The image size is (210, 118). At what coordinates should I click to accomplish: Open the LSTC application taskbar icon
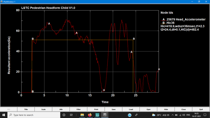pos(97,115)
